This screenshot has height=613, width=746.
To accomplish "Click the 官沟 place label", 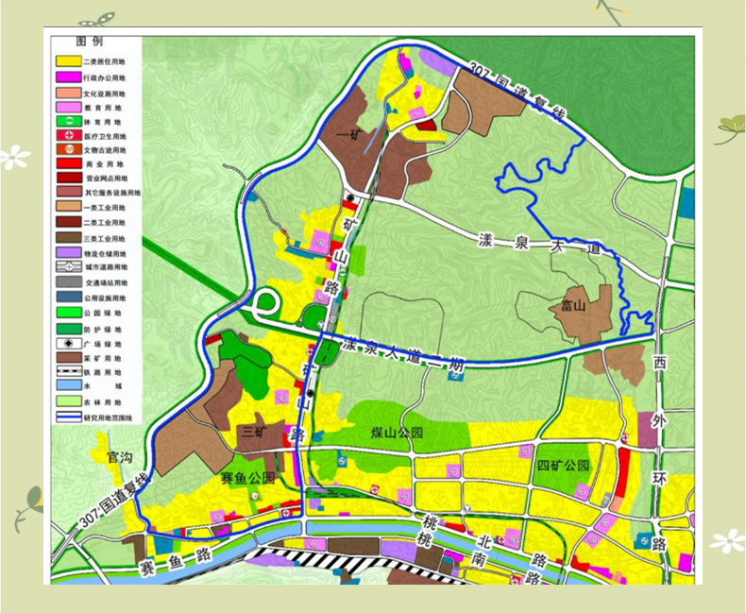I will click(120, 457).
